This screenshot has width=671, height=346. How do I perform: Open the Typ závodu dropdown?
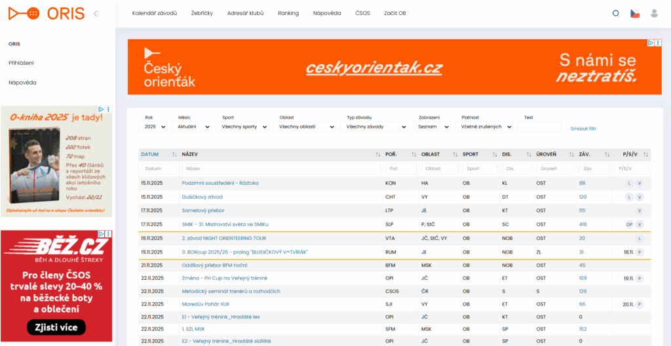pyautogui.click(x=374, y=126)
